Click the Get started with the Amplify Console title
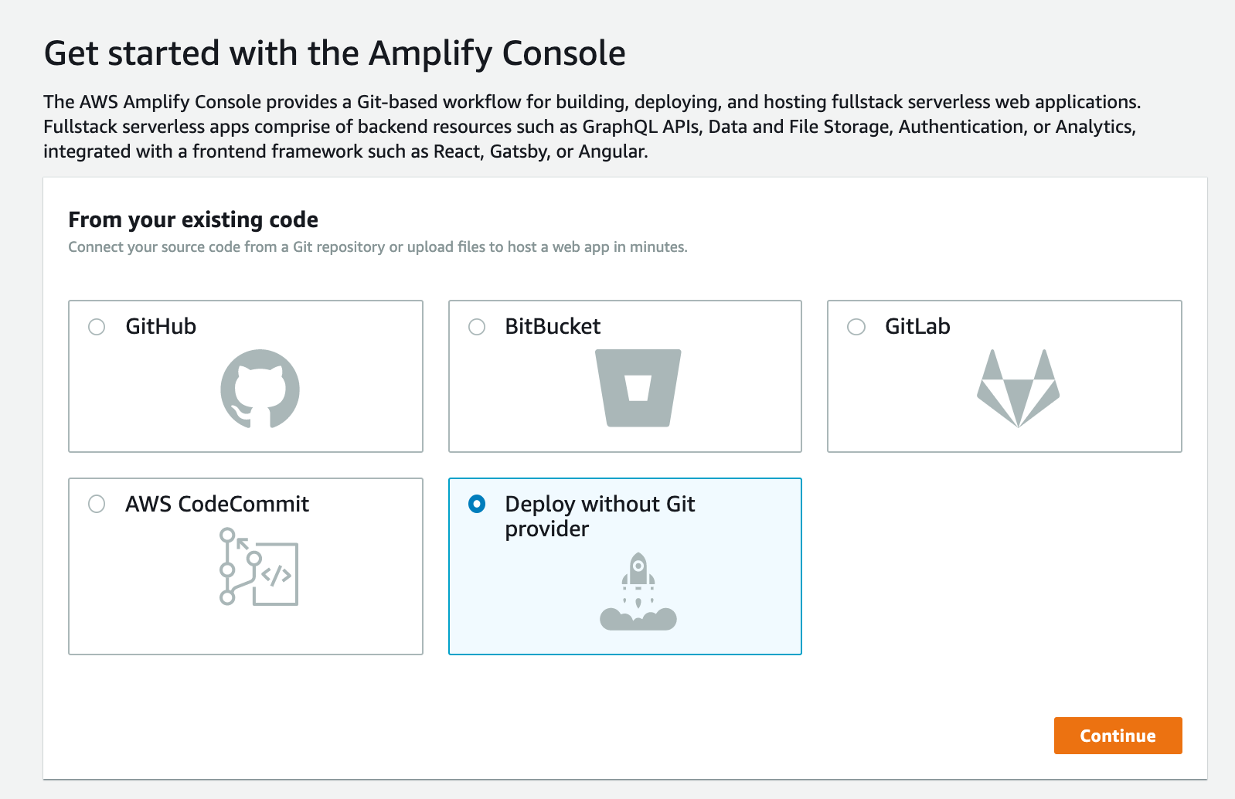 [x=335, y=53]
